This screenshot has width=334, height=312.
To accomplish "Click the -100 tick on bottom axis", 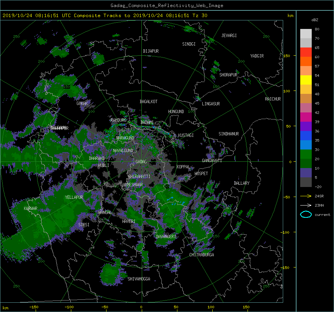I will tap(69, 307).
